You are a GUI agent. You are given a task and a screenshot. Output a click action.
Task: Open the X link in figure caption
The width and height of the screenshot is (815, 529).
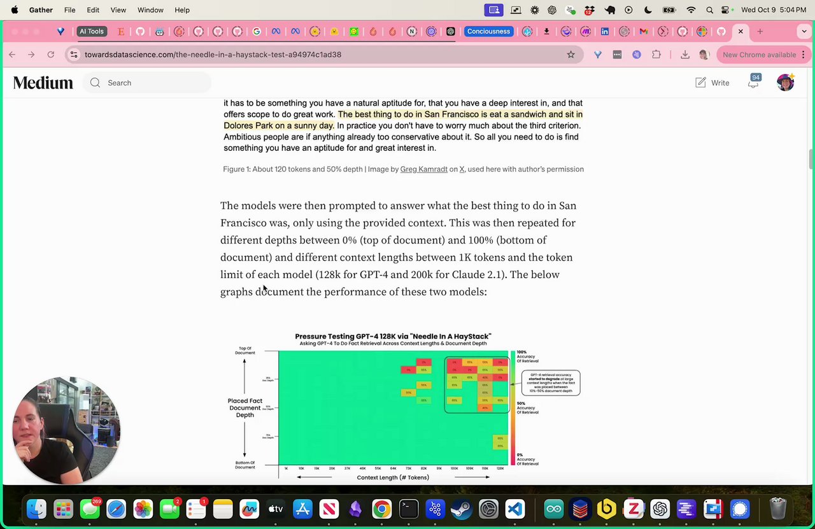pyautogui.click(x=462, y=169)
